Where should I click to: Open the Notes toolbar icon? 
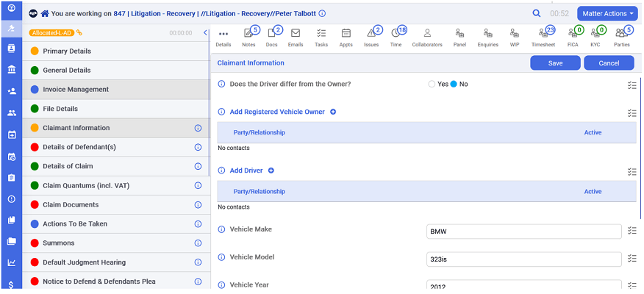(x=248, y=33)
